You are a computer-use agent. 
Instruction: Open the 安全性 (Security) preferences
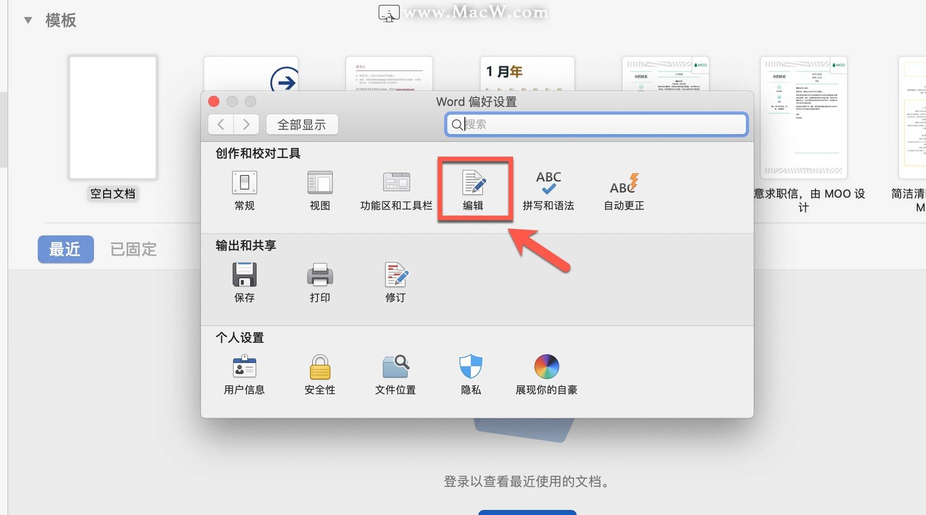(319, 374)
